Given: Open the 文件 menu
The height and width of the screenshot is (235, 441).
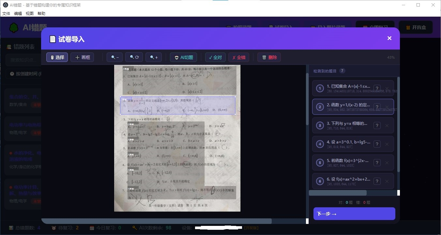Looking at the screenshot, I should pos(6,13).
